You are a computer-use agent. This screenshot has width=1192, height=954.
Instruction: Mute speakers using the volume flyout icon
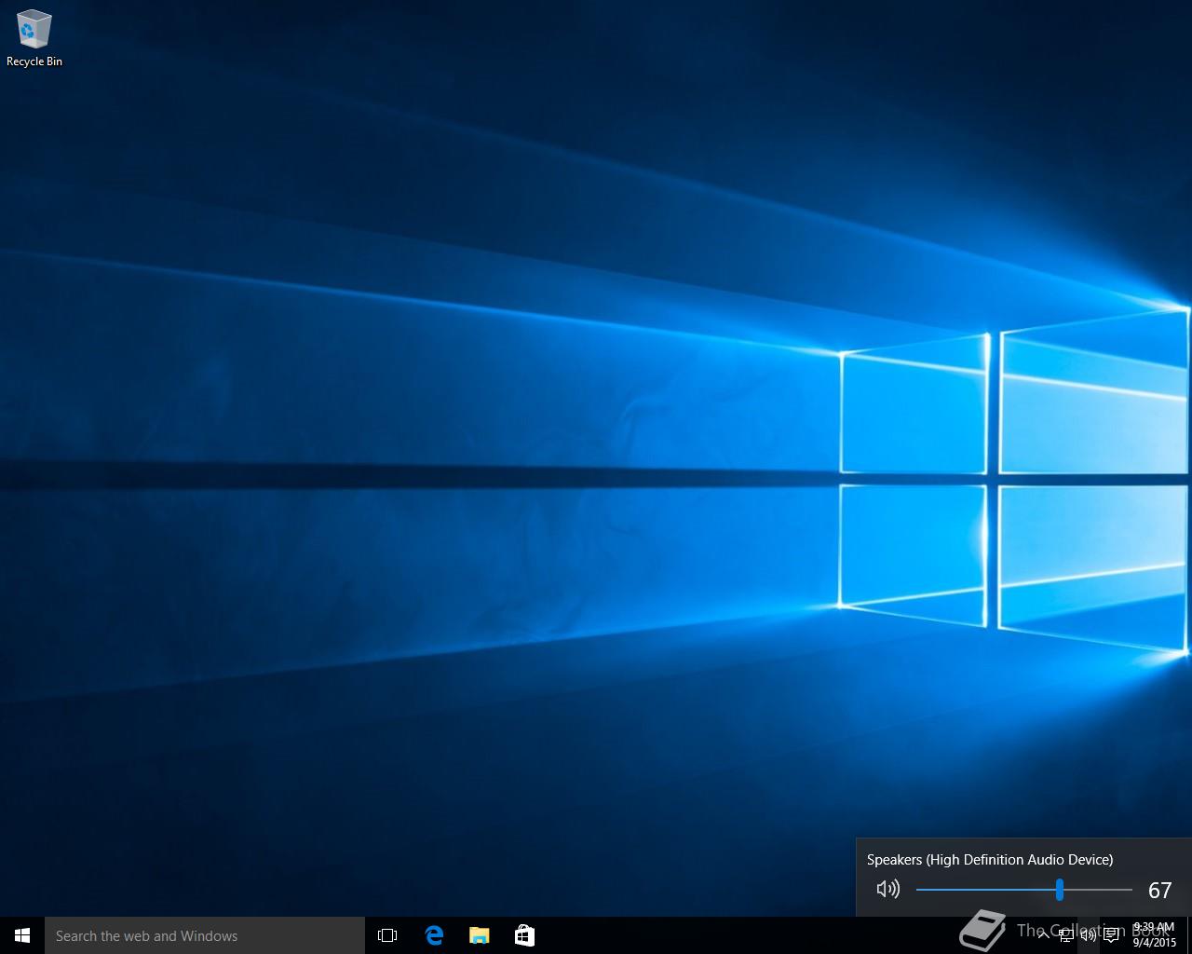888,889
